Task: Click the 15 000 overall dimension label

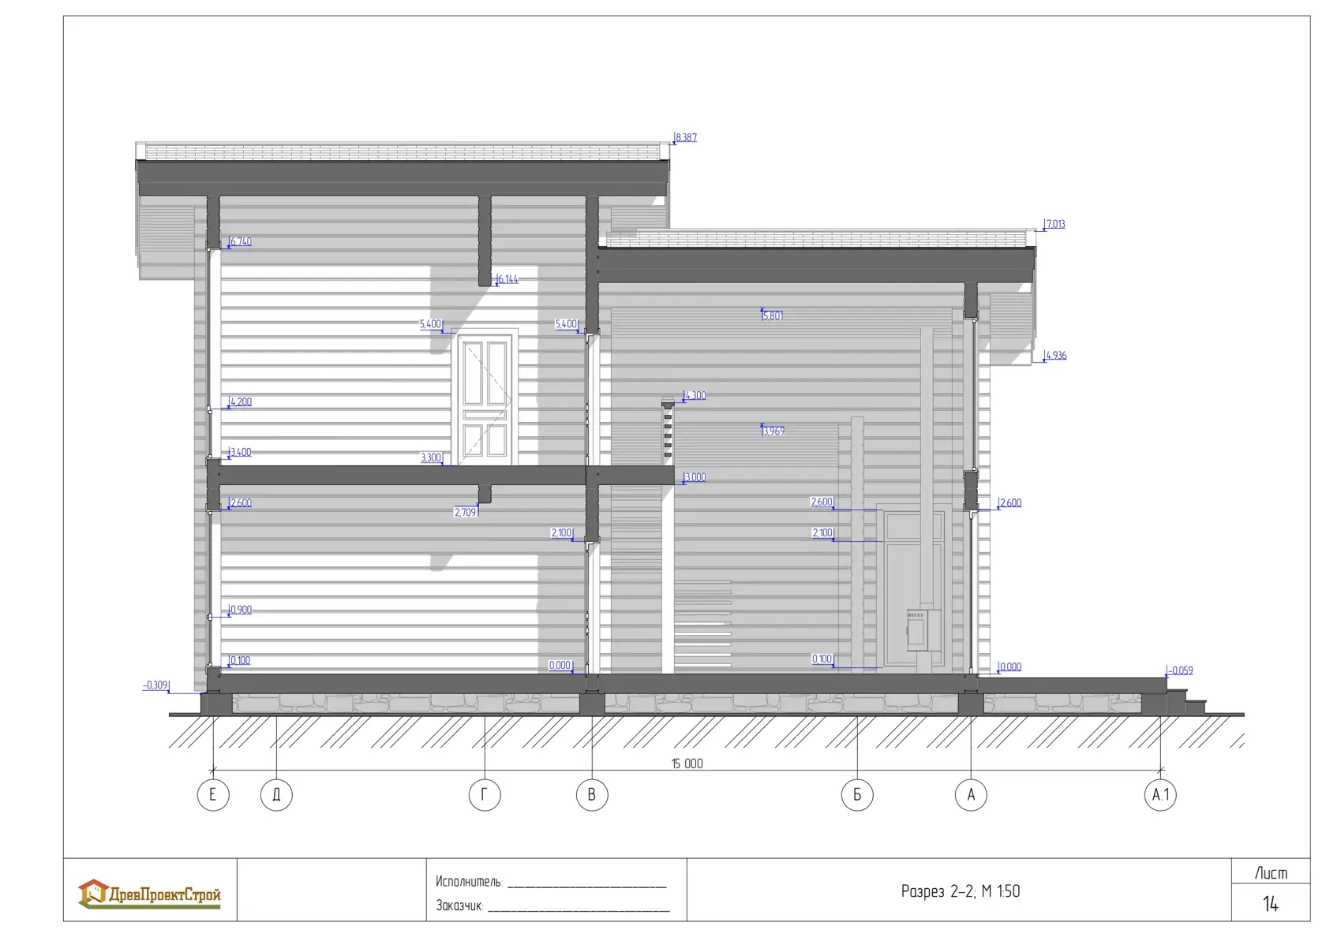Action: tap(687, 763)
